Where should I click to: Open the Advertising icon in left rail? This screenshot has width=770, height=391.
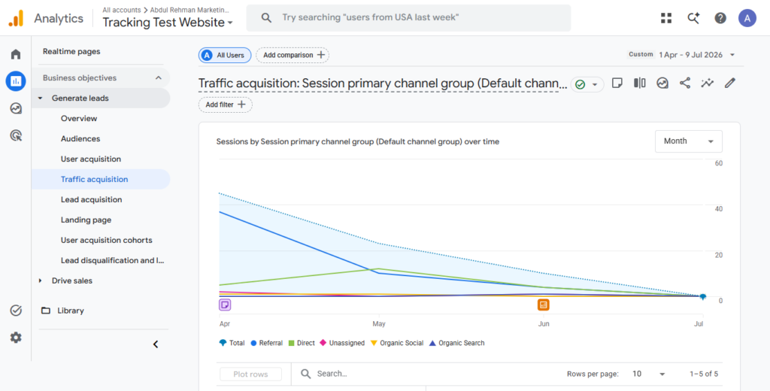[x=16, y=135]
